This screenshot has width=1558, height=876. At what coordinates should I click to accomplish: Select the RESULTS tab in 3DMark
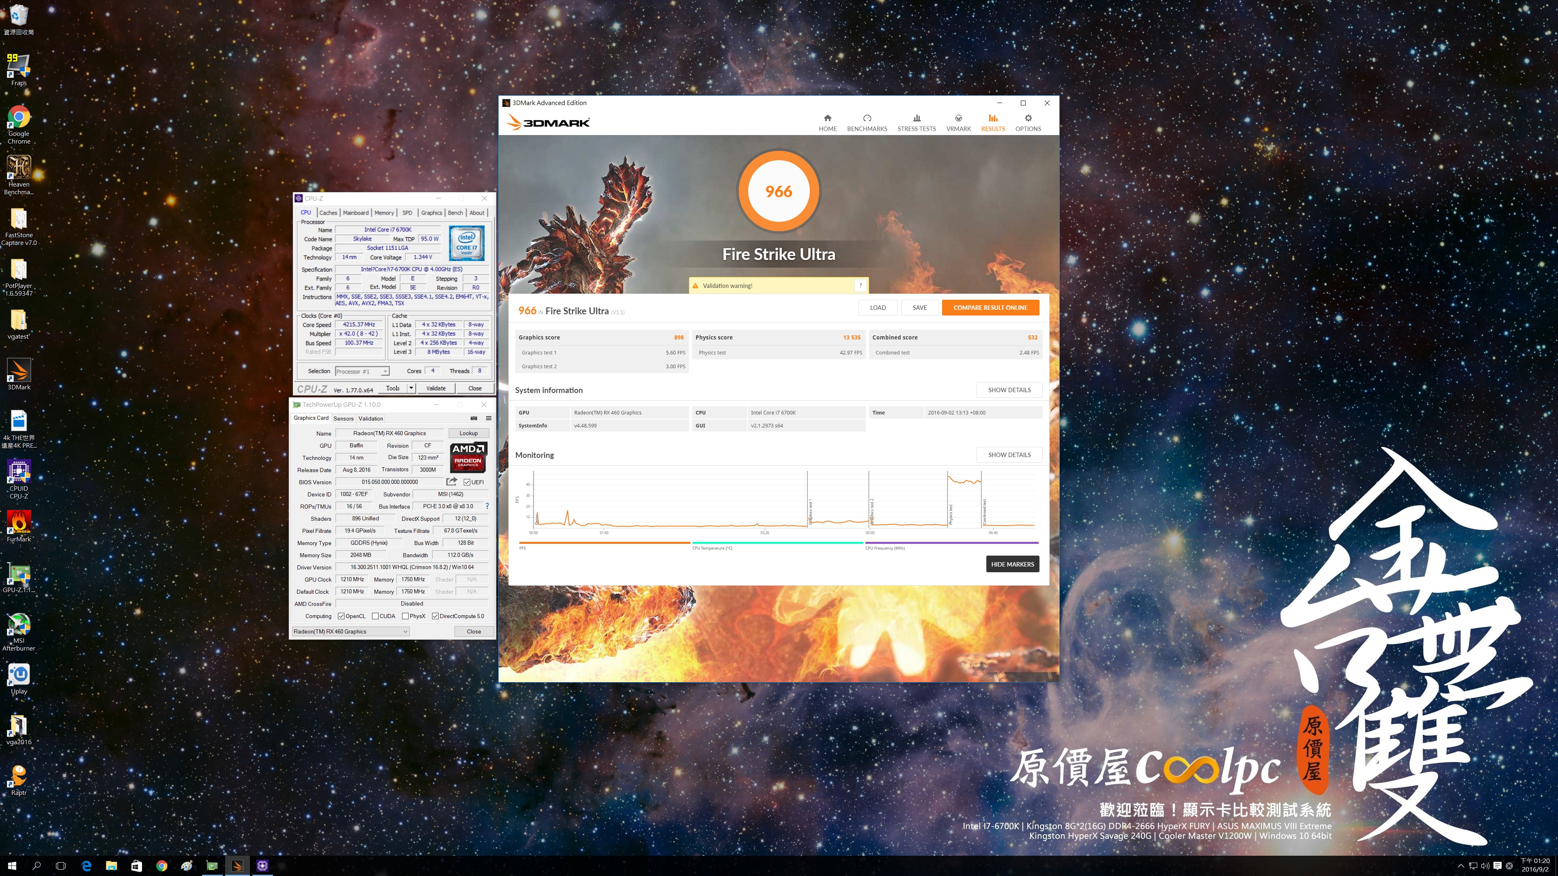click(992, 123)
